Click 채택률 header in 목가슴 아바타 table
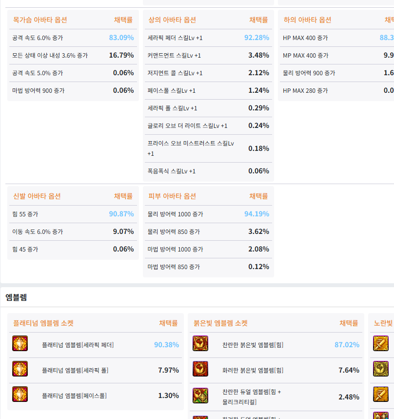Viewport: 394px width, 419px height. tap(123, 20)
